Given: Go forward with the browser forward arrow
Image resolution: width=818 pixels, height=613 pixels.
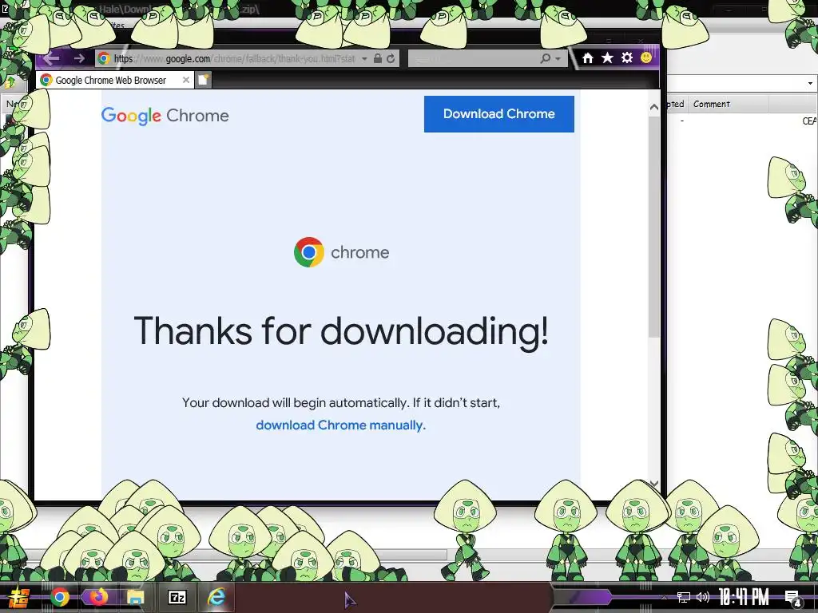Looking at the screenshot, I should click(x=79, y=58).
